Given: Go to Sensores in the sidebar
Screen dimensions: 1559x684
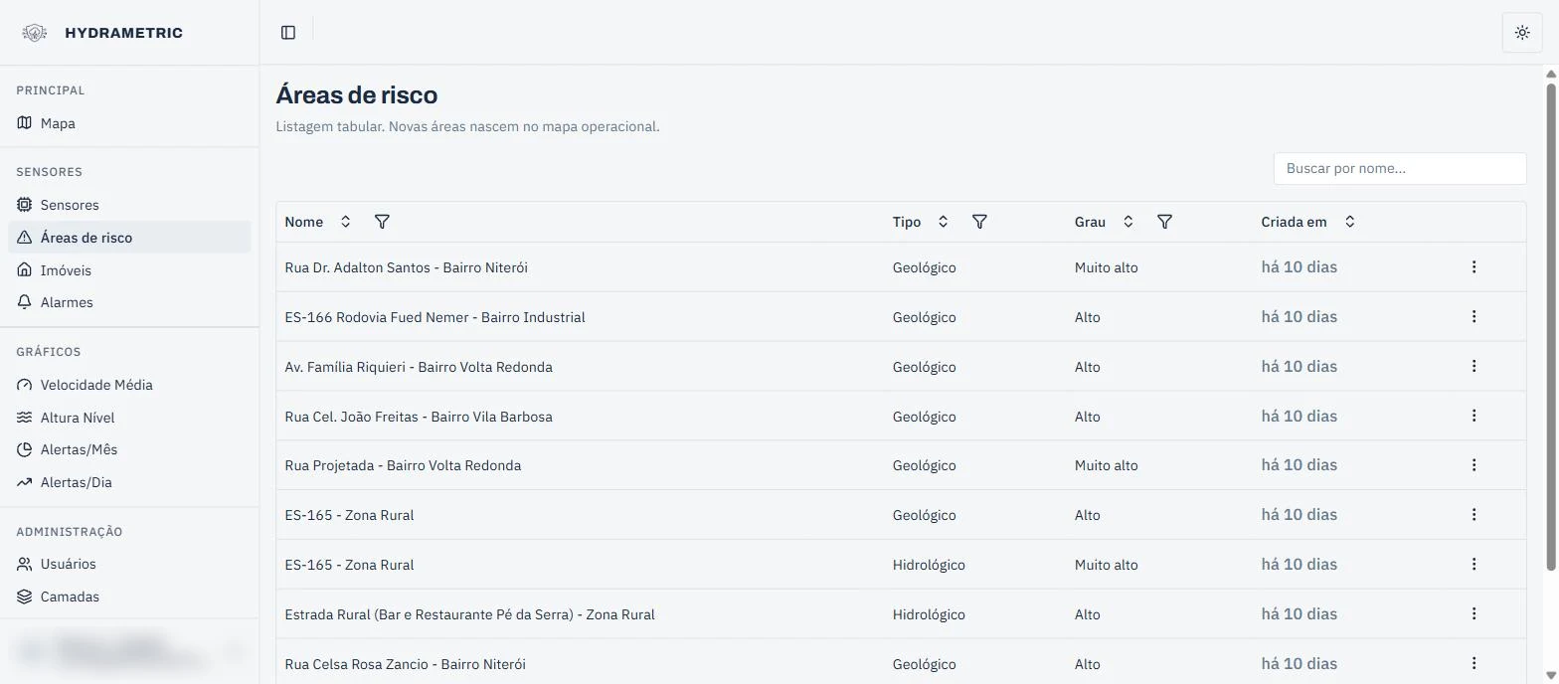Looking at the screenshot, I should point(129,205).
